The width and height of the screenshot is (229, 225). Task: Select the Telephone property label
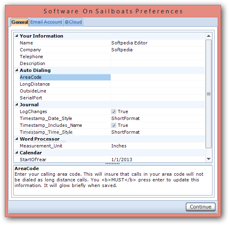[31, 57]
